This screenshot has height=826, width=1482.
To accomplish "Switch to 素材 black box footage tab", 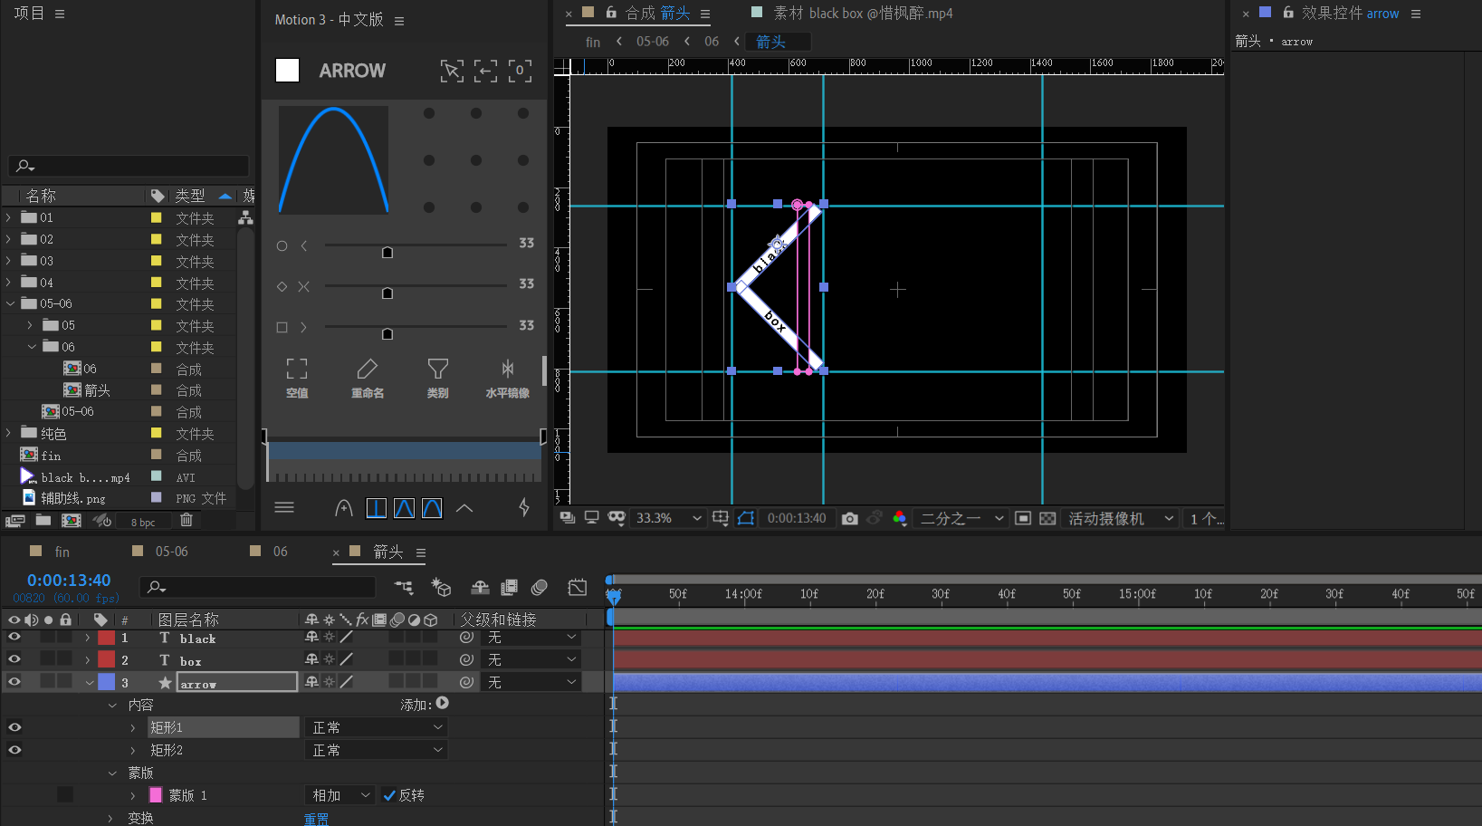I will [x=862, y=14].
